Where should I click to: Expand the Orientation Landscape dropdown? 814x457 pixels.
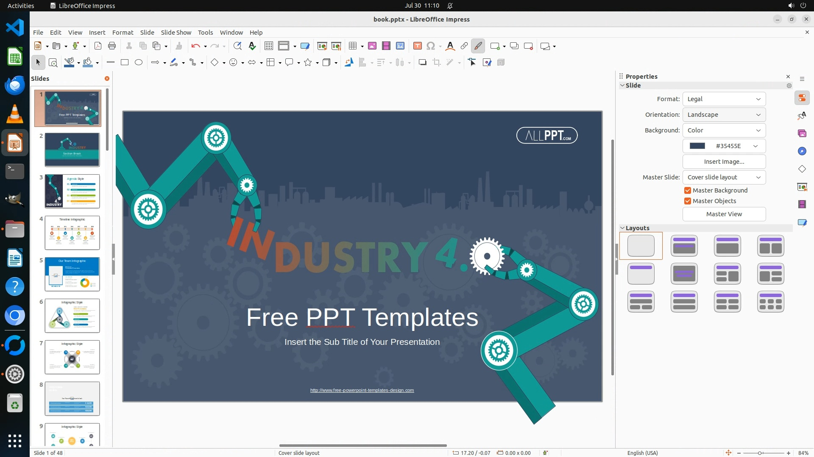724,115
